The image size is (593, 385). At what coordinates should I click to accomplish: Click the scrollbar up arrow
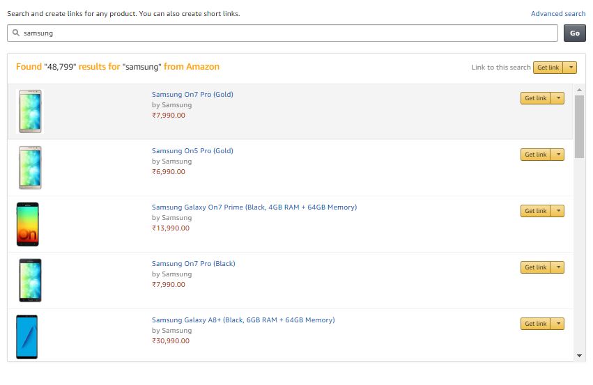click(579, 90)
